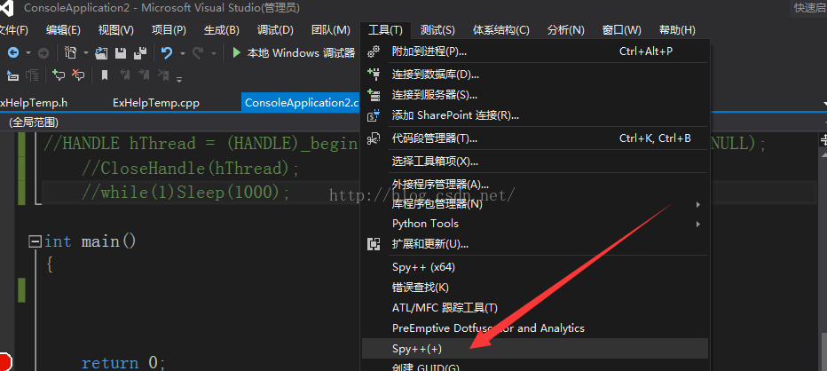827x371 pixels.
Task: Switch to the ExHelpTemp.cpp tab
Action: (156, 103)
